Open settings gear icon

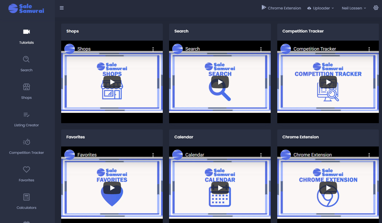(x=376, y=8)
